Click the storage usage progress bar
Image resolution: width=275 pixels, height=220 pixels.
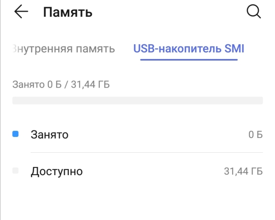[x=137, y=100]
